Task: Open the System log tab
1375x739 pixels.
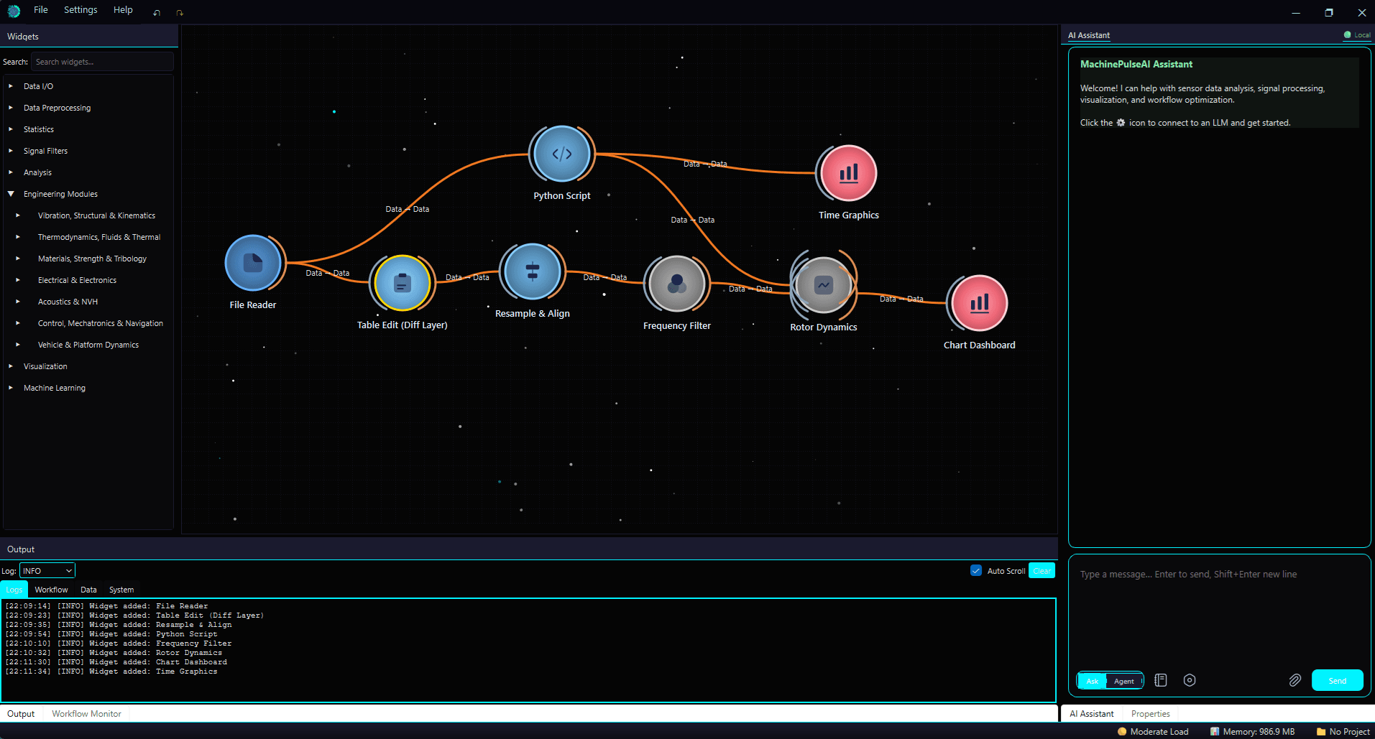Action: pyautogui.click(x=121, y=590)
